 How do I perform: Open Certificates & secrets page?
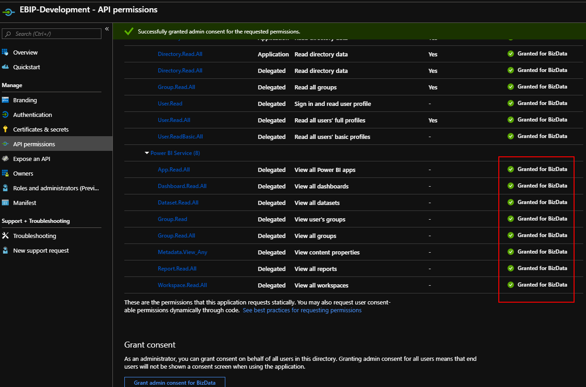[x=41, y=129]
